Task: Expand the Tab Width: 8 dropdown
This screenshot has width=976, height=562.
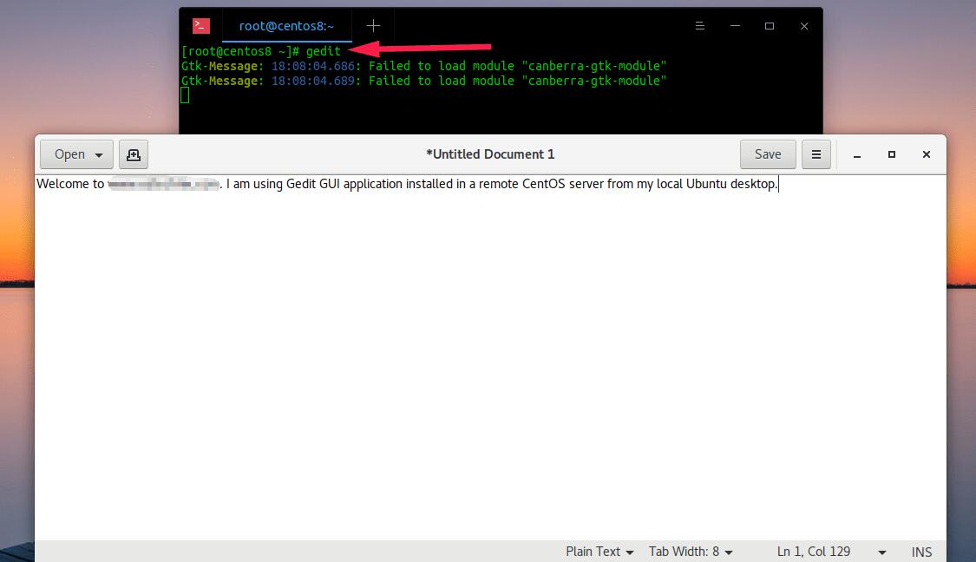Action: pos(691,552)
